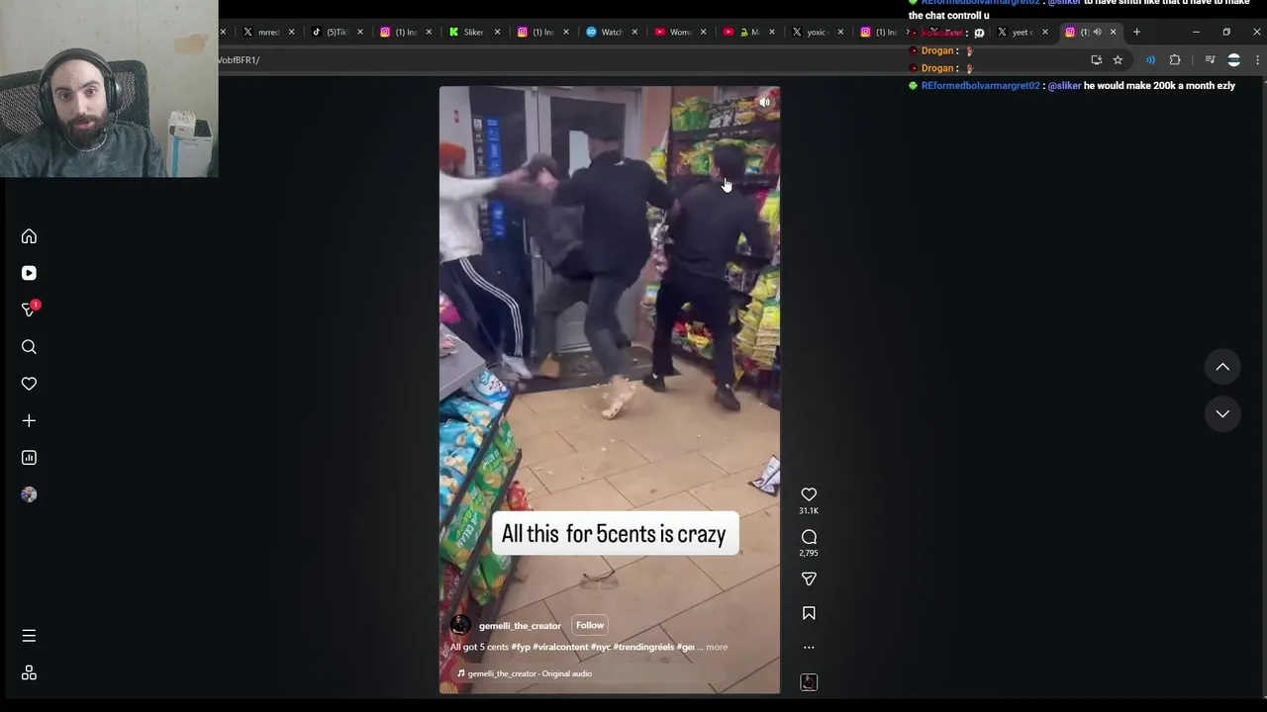Close the Watch tab

pyautogui.click(x=634, y=32)
